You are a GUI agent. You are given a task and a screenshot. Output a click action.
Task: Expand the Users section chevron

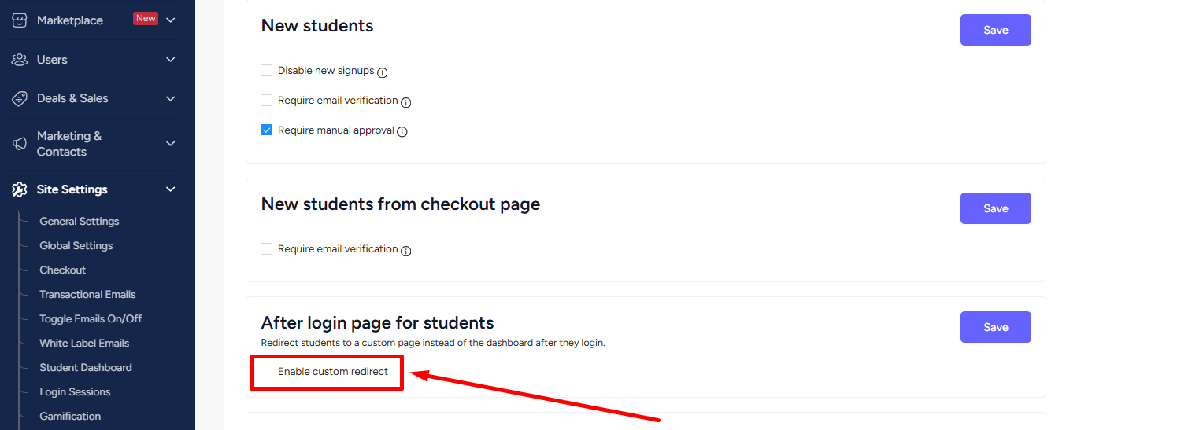coord(171,60)
